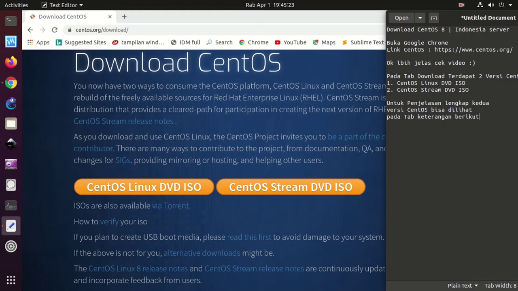Go back in Chrome browser
Screen dimensions: 518x291
pyautogui.click(x=30, y=30)
